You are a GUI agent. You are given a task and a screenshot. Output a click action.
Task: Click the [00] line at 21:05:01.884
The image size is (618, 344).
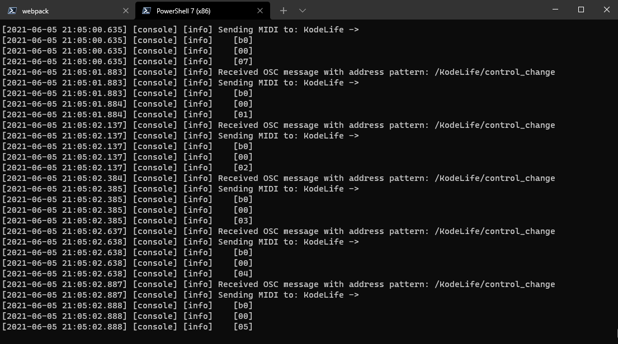point(128,104)
